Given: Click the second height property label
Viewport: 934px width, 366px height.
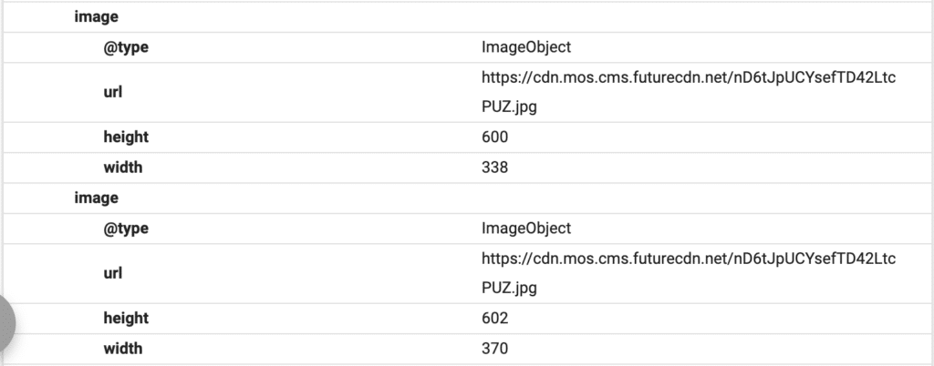Looking at the screenshot, I should pos(126,318).
